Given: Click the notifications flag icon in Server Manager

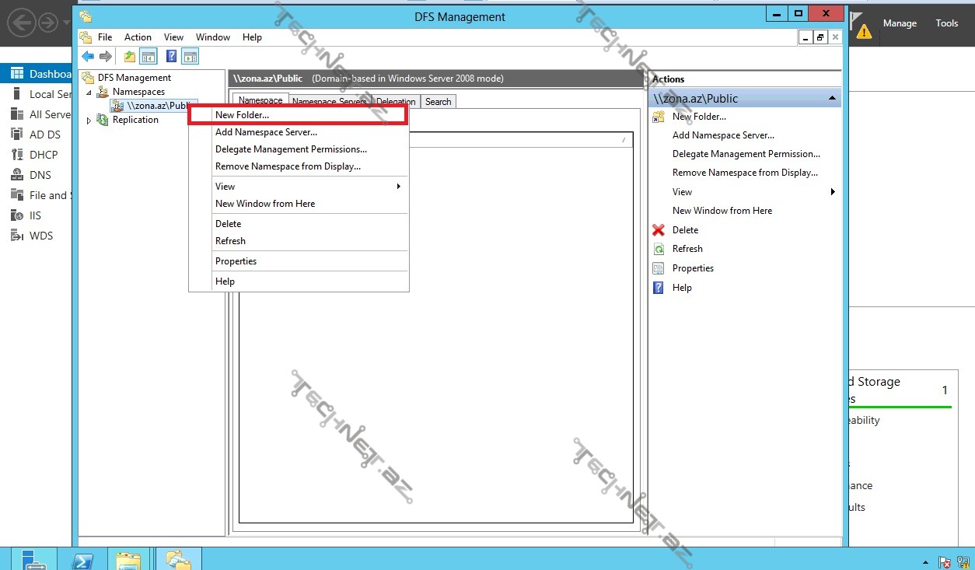Looking at the screenshot, I should (858, 22).
